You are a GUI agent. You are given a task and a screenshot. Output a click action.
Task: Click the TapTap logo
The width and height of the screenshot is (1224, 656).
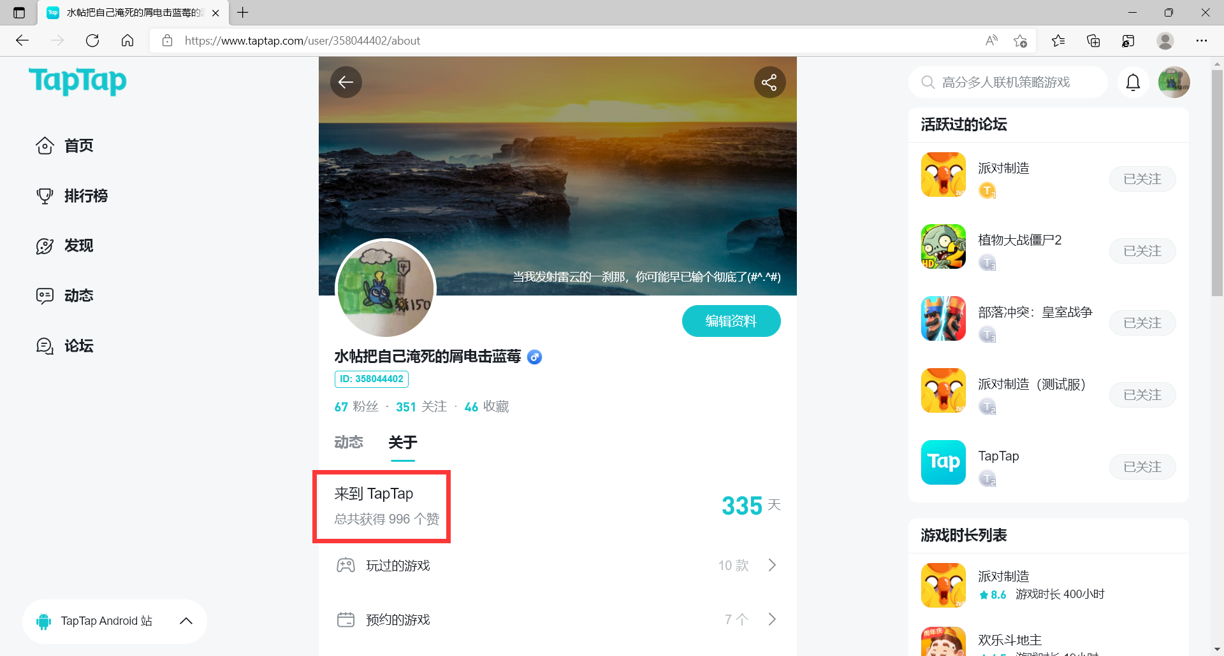(78, 81)
